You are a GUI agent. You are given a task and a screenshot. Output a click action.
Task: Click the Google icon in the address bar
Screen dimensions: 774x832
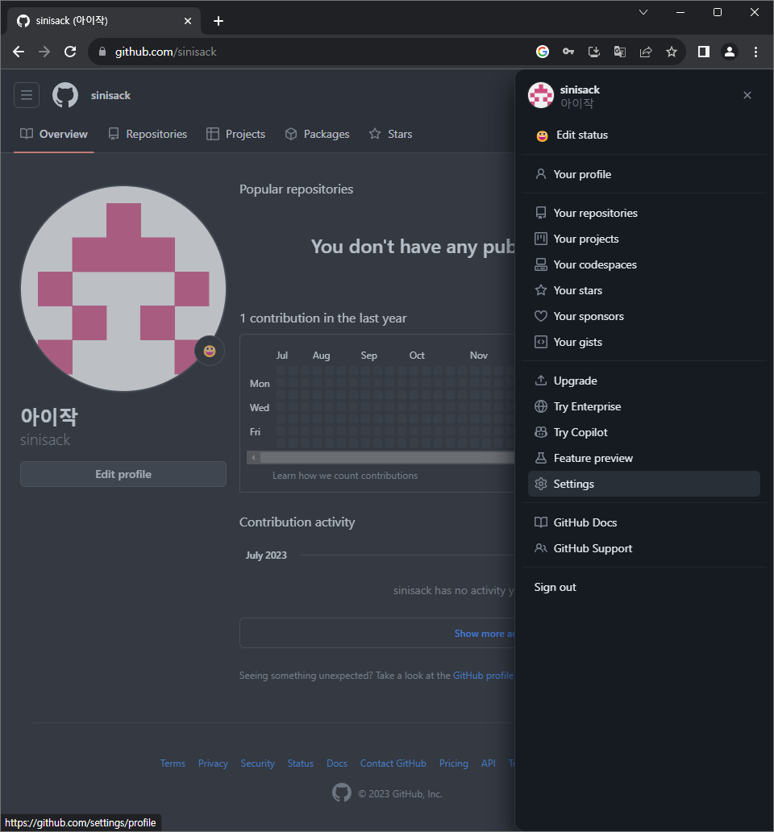542,52
